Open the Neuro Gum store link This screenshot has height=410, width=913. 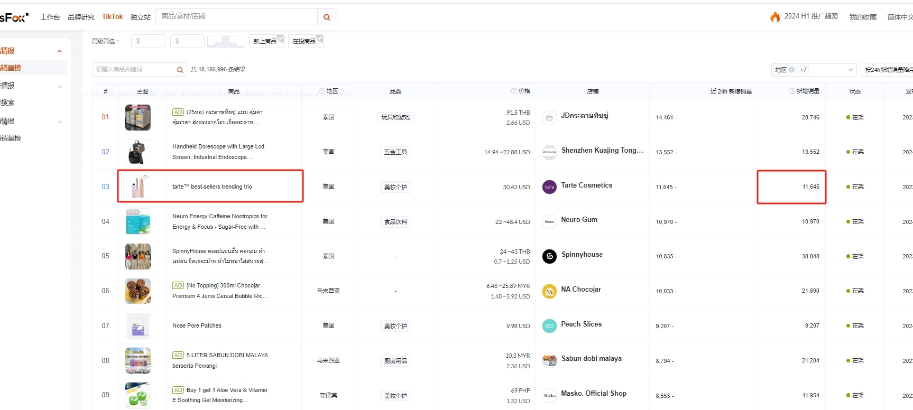pyautogui.click(x=579, y=219)
